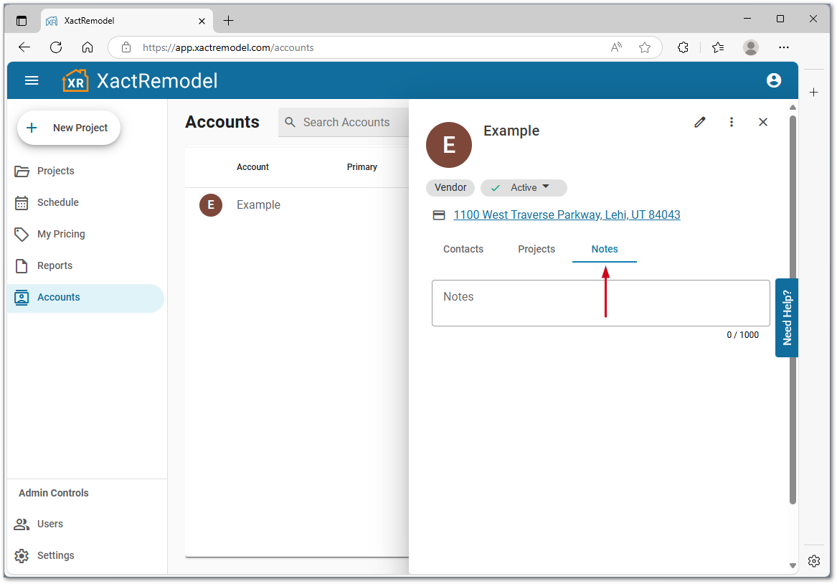Click the pencil edit account icon
The height and width of the screenshot is (584, 837).
pyautogui.click(x=699, y=122)
